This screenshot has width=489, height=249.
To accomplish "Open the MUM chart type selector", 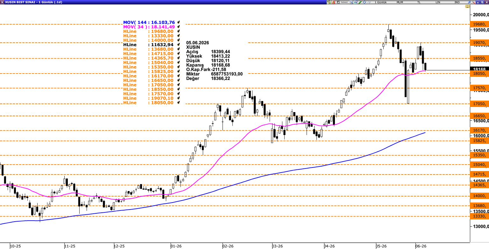I will (x=400, y=2).
